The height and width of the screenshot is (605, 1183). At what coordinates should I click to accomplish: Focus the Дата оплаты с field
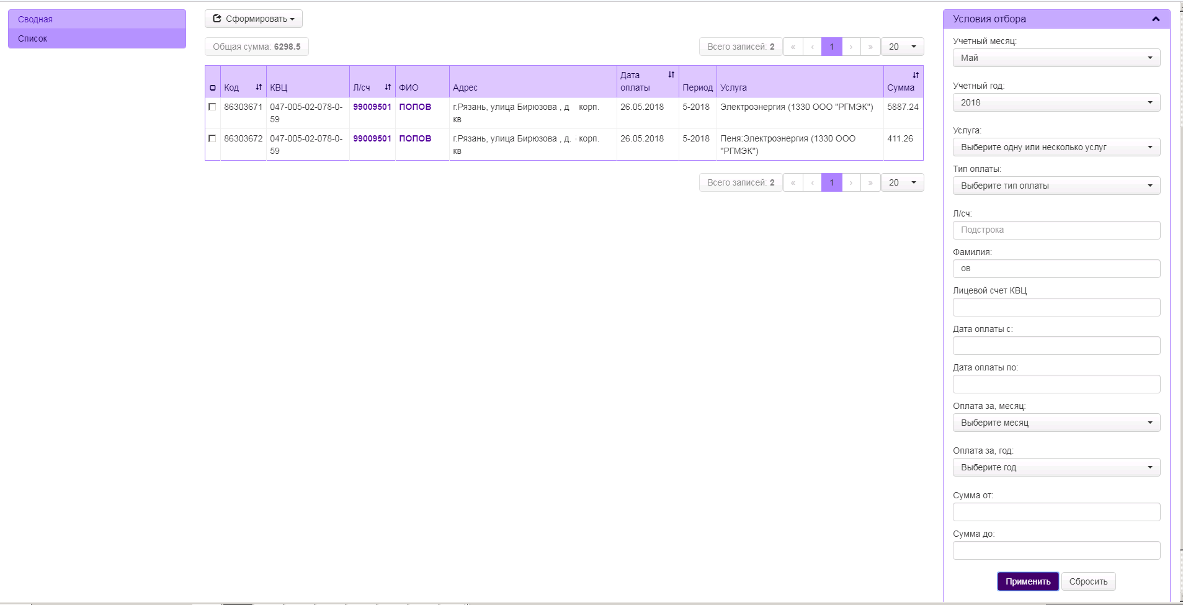1056,346
